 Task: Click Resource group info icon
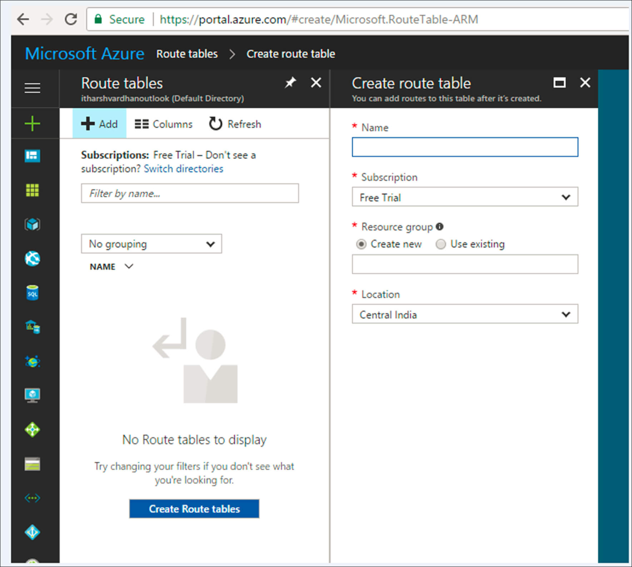pos(440,227)
